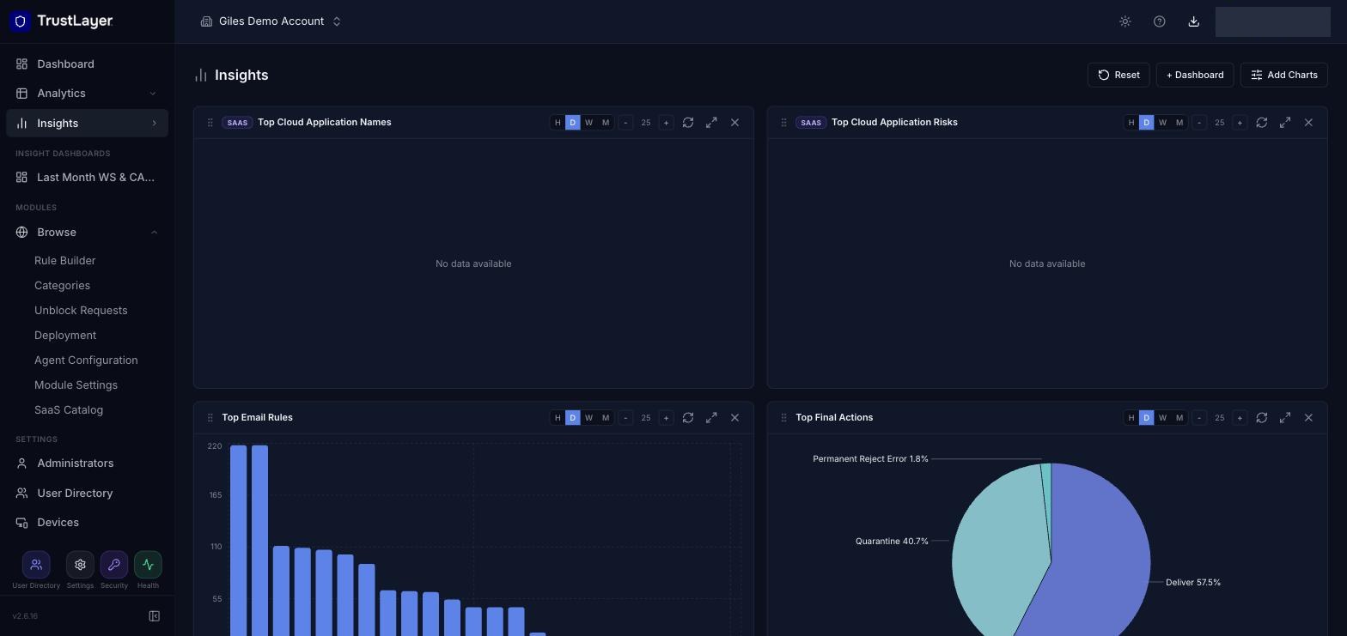Go to Dashboard in sidebar
Viewport: 1347px width, 636px height.
tap(87, 64)
